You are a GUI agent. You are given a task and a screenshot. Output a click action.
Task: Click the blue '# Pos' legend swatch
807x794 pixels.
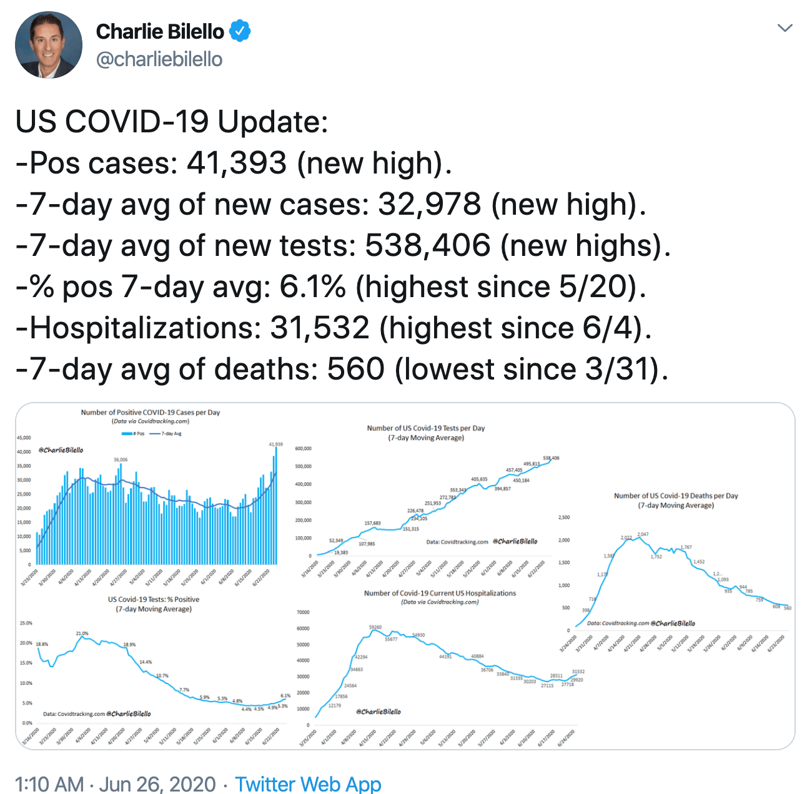point(127,433)
